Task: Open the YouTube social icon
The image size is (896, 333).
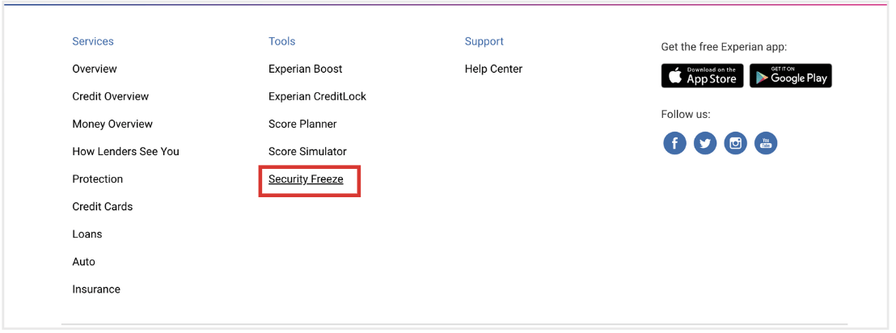Action: coord(766,143)
